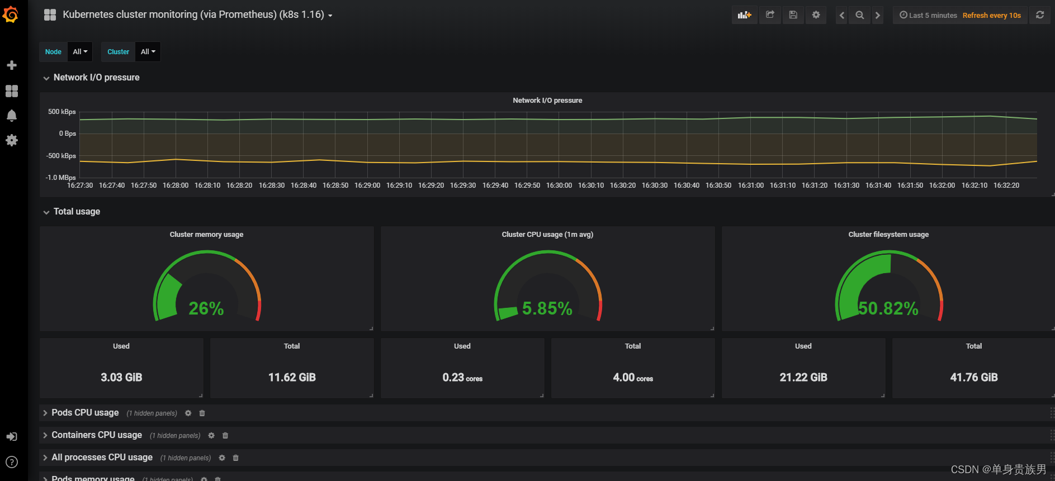Delete the Pods CPU usage row

[202, 413]
